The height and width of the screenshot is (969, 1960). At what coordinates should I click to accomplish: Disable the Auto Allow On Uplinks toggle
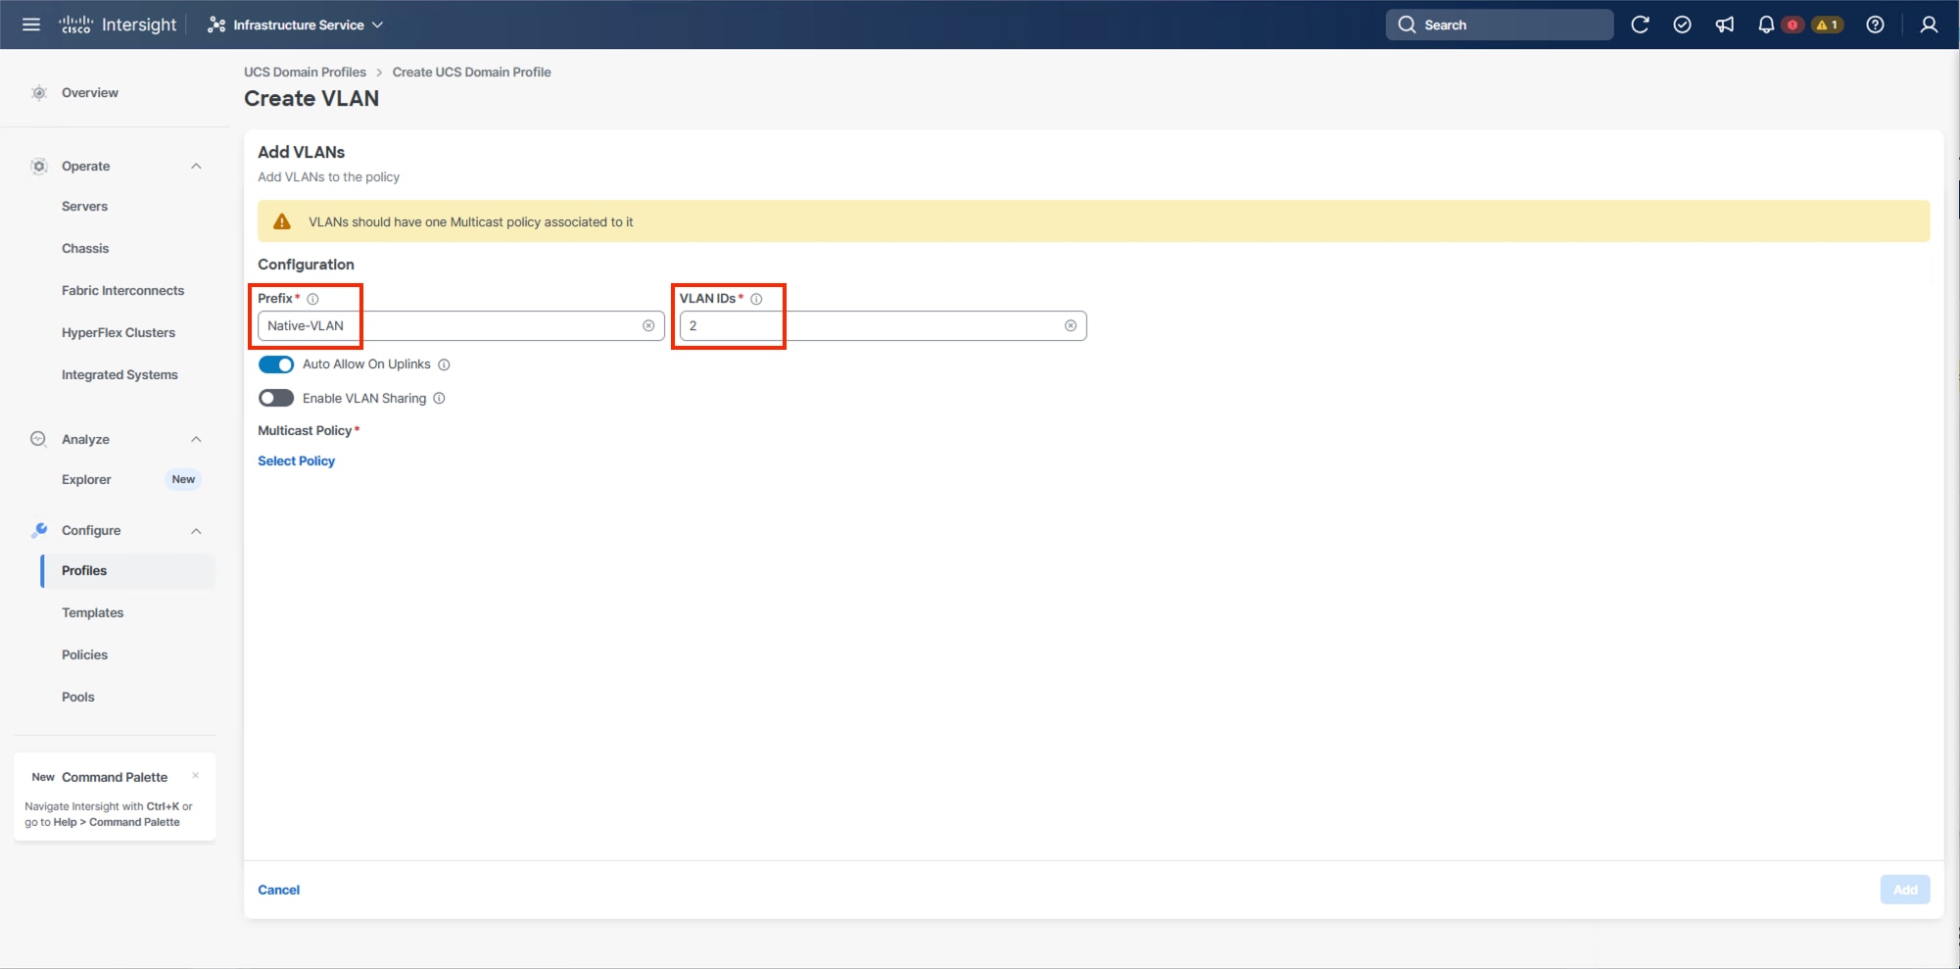(276, 363)
